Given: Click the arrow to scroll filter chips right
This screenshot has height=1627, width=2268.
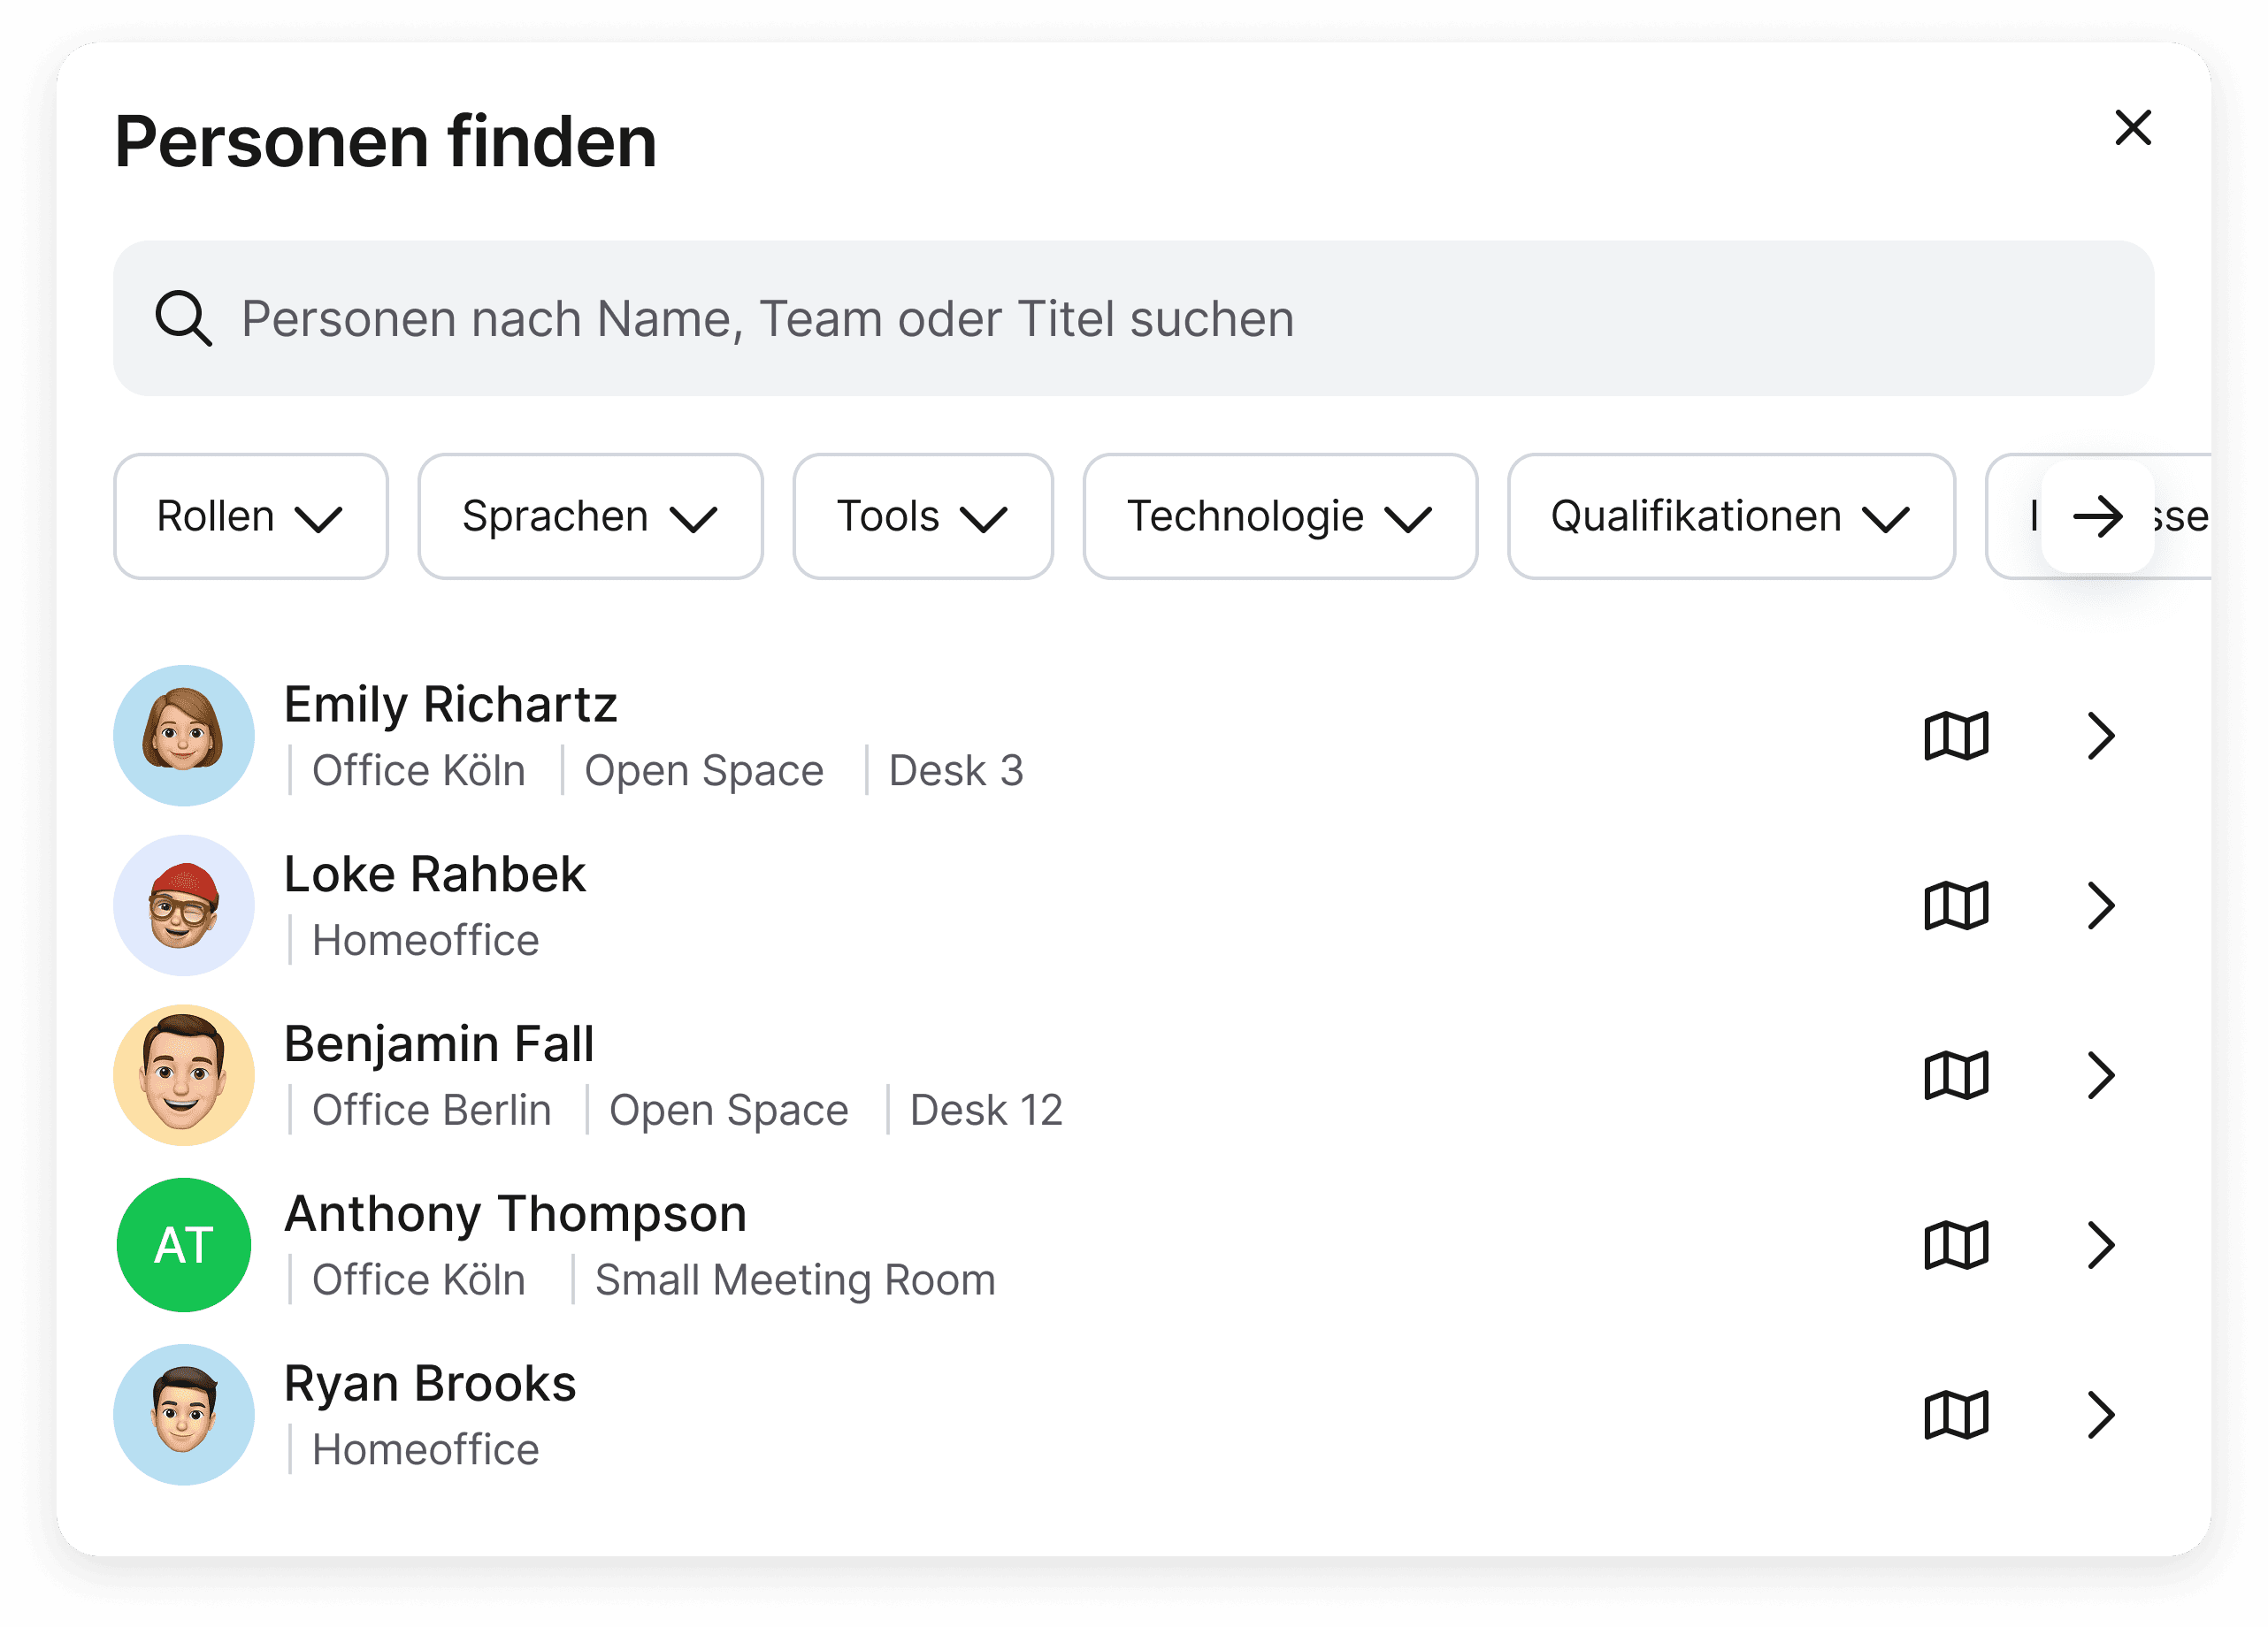Looking at the screenshot, I should click(2100, 516).
